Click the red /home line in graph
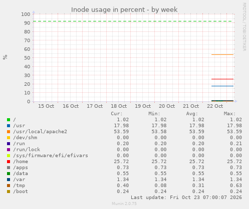This screenshot has width=249, height=209. coord(222,79)
